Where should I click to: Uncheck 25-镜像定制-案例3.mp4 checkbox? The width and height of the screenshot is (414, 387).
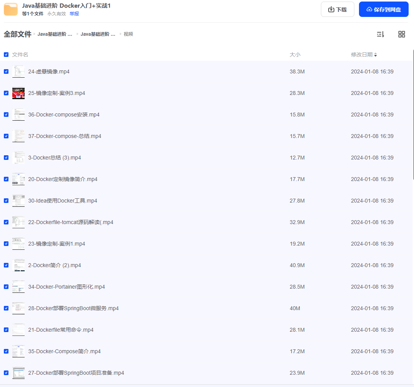coord(6,93)
